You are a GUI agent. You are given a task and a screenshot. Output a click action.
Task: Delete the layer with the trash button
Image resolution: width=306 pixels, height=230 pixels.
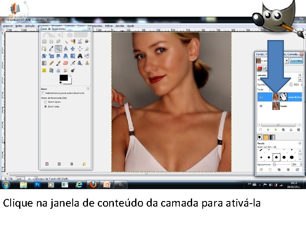[298, 130]
